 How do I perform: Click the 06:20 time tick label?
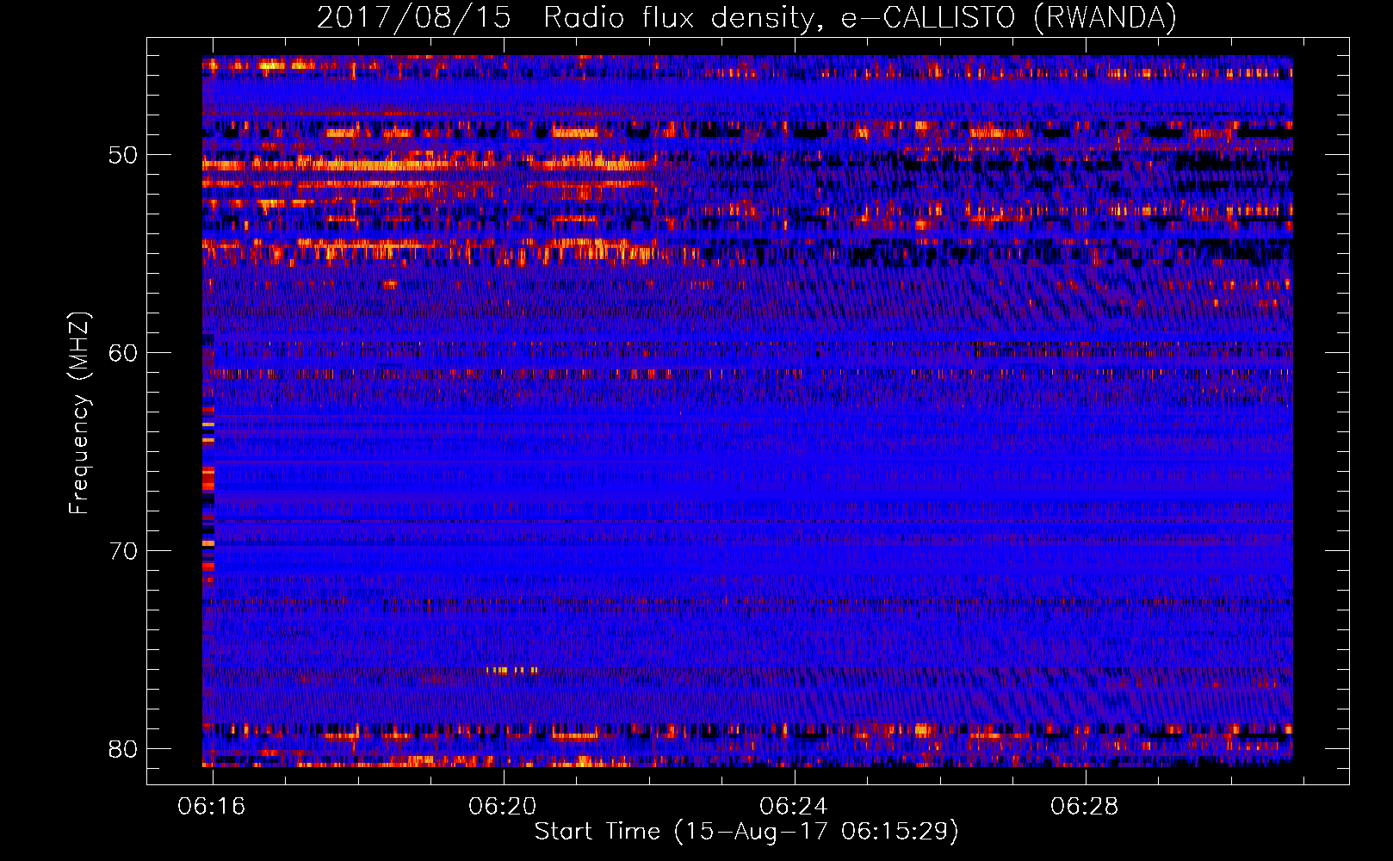pos(503,807)
